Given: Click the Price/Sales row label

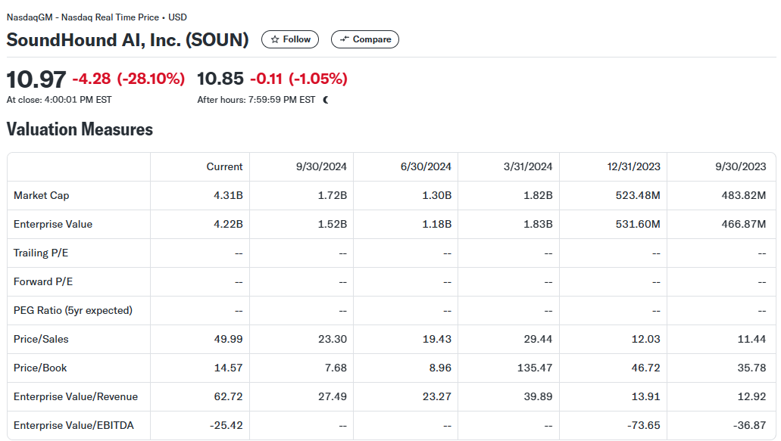Looking at the screenshot, I should (x=41, y=339).
